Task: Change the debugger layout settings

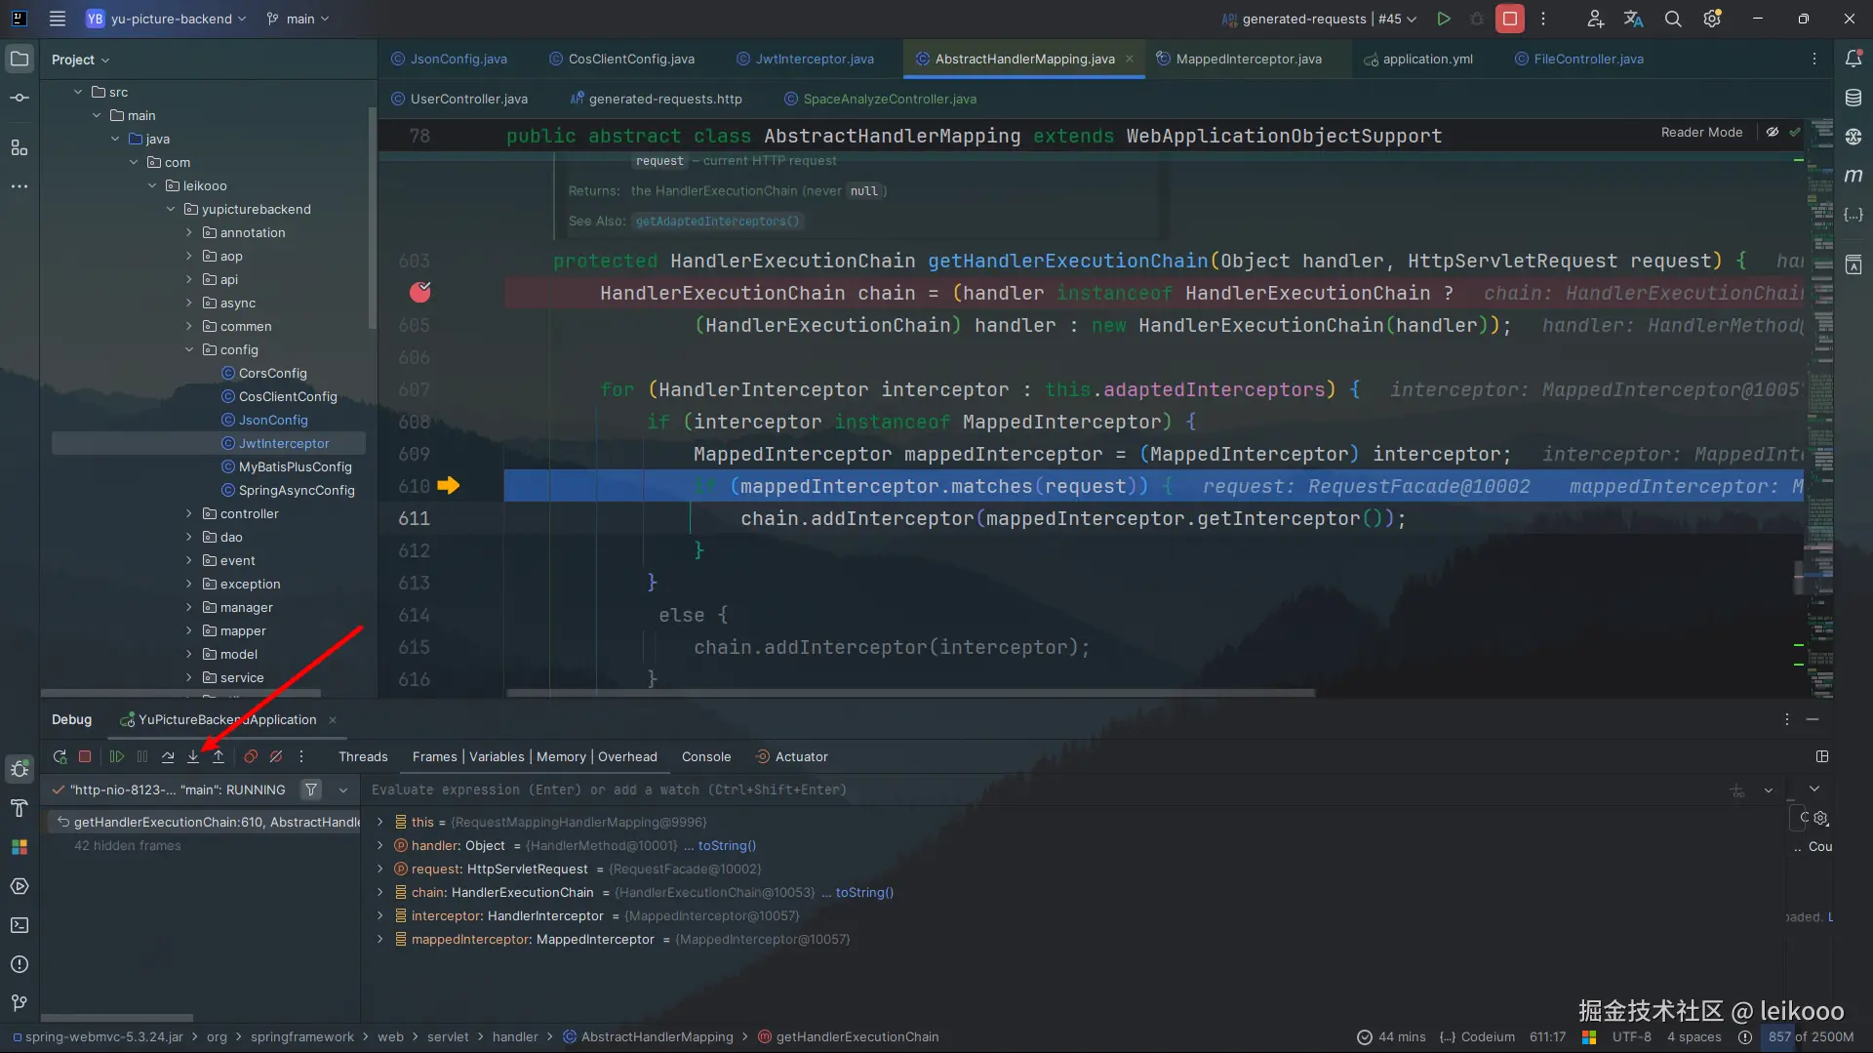Action: pyautogui.click(x=1821, y=756)
